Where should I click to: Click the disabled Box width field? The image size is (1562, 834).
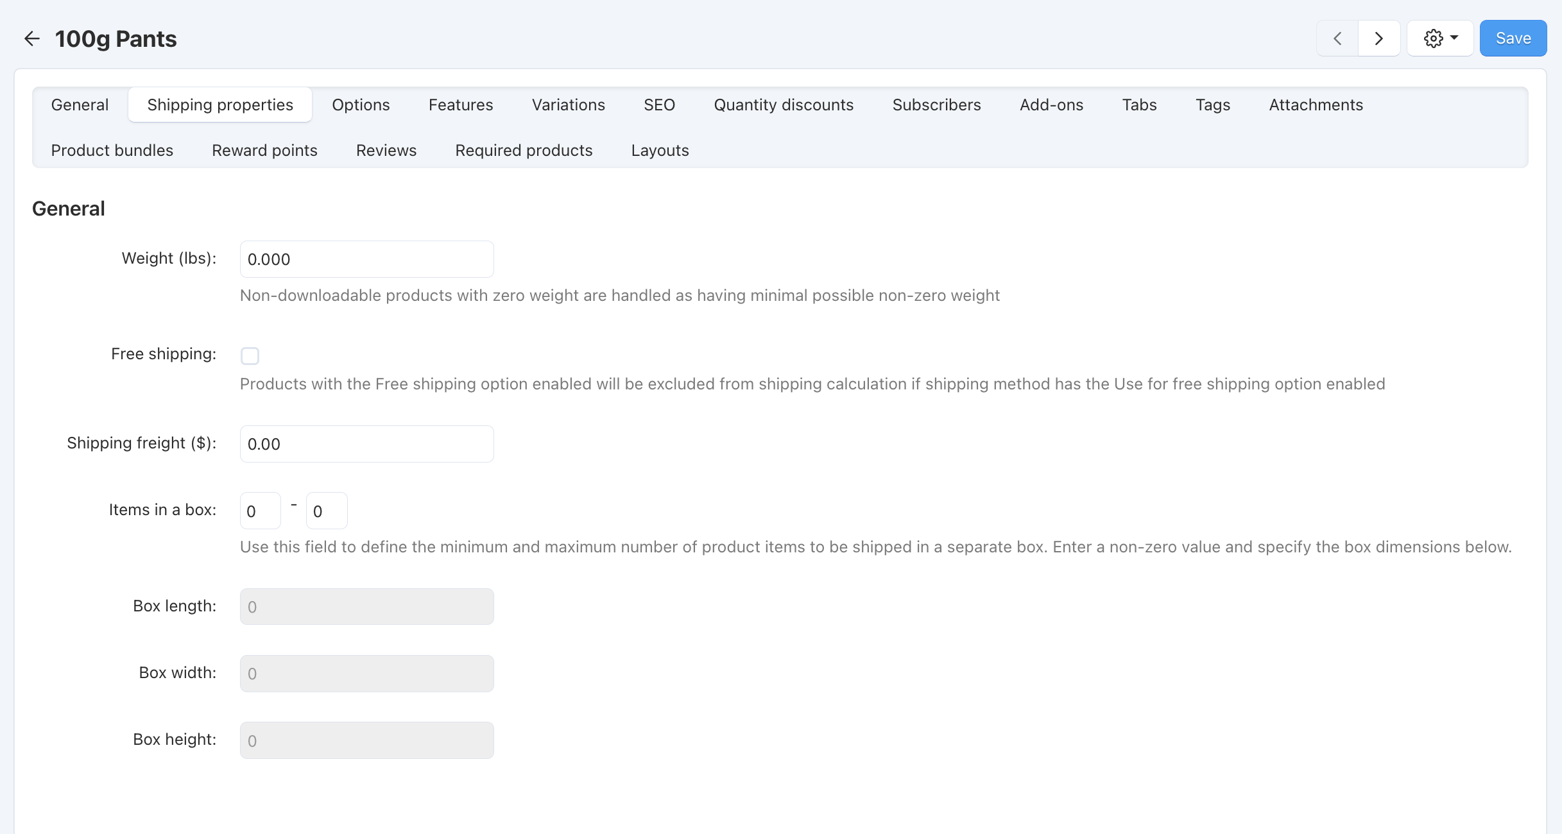pos(366,674)
